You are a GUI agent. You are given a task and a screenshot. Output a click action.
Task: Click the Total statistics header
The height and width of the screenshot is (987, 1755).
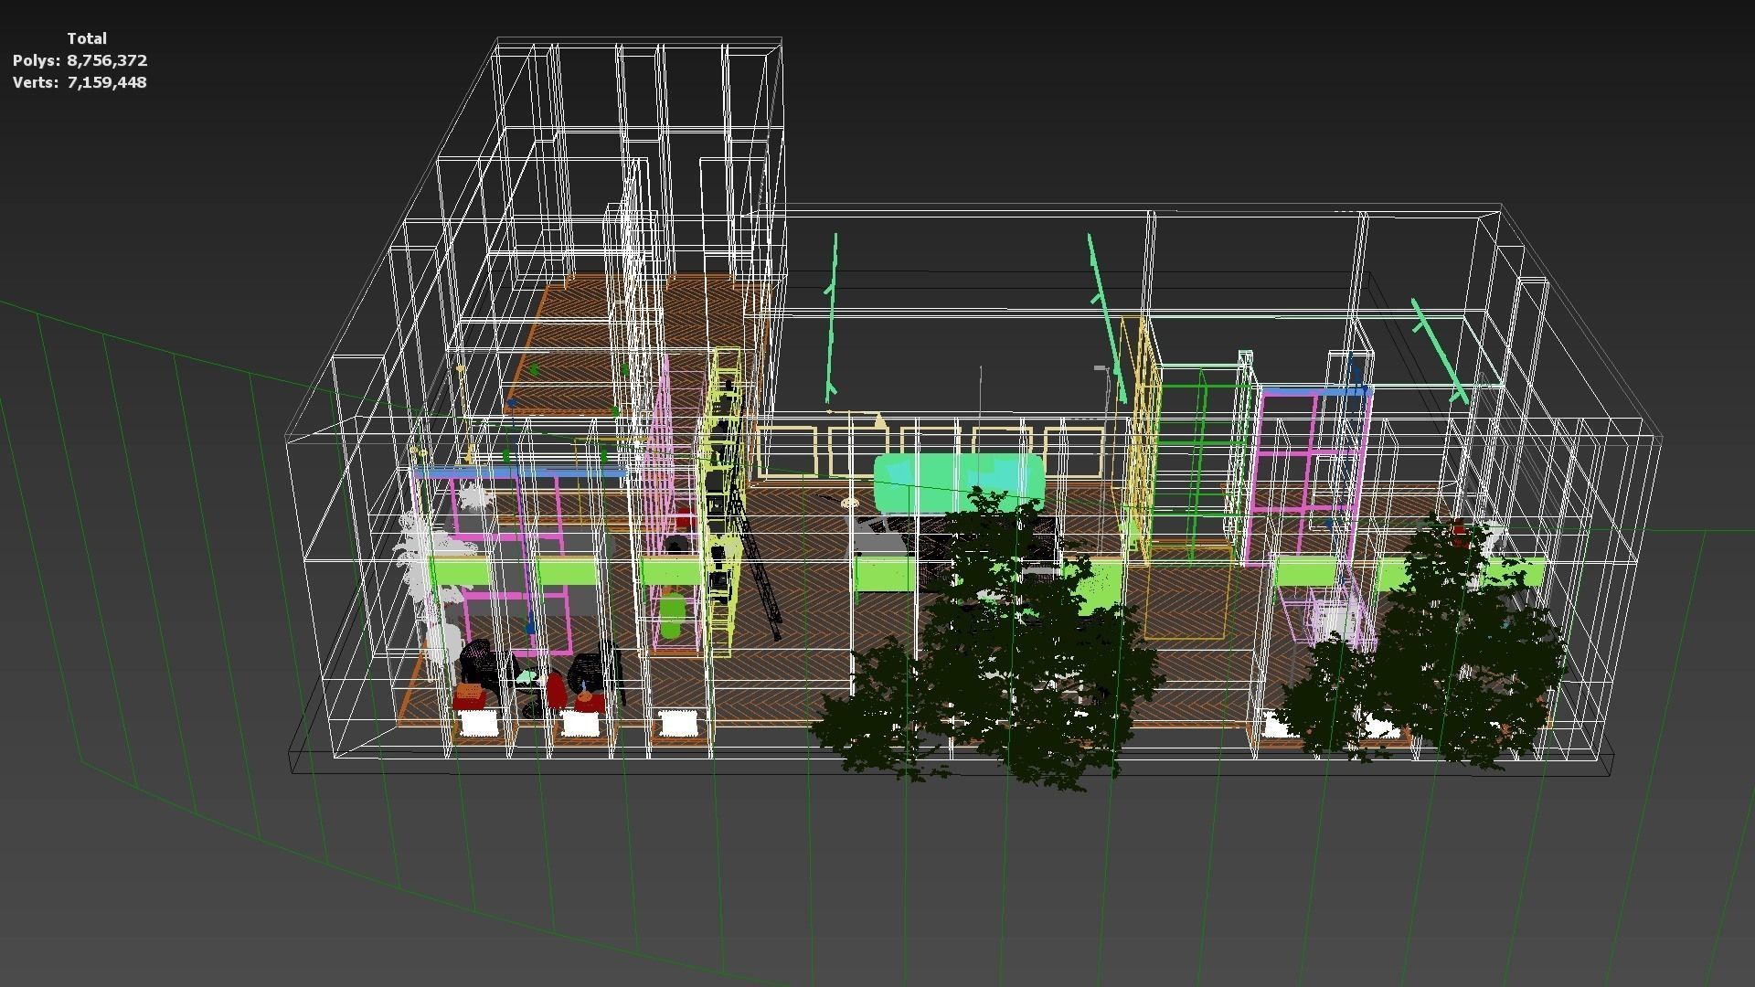pyautogui.click(x=87, y=38)
